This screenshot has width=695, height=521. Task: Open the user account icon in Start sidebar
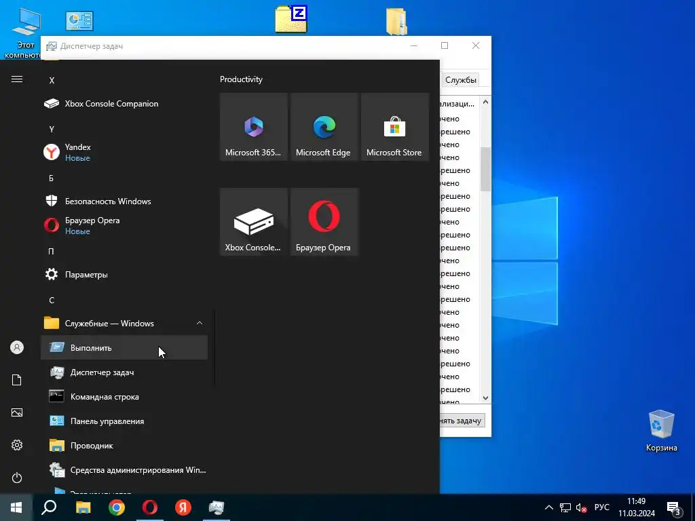point(17,347)
